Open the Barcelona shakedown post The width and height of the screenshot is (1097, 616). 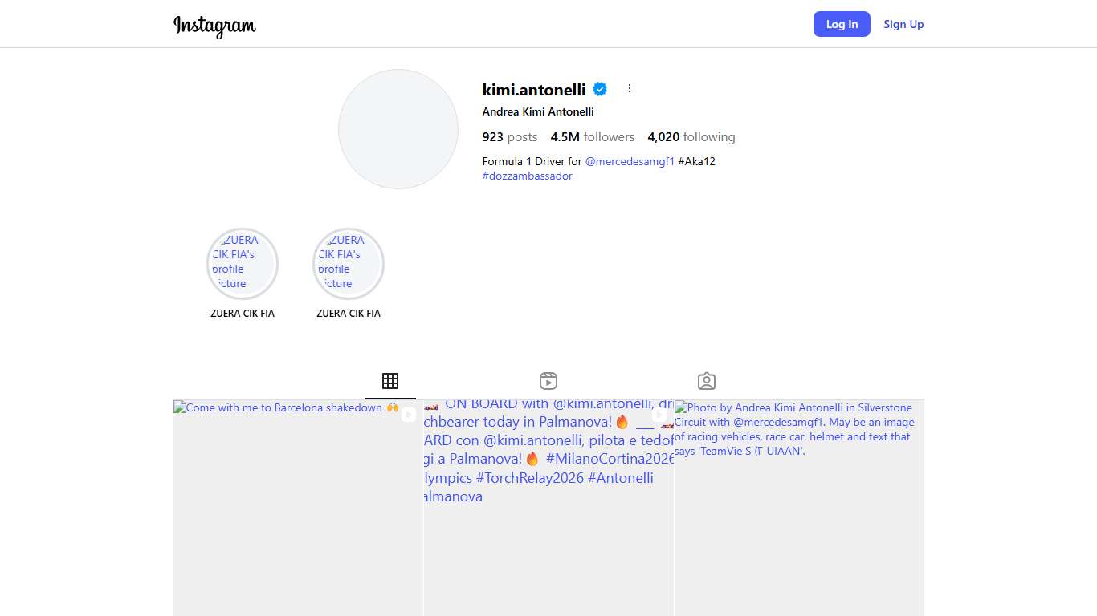pyautogui.click(x=298, y=513)
